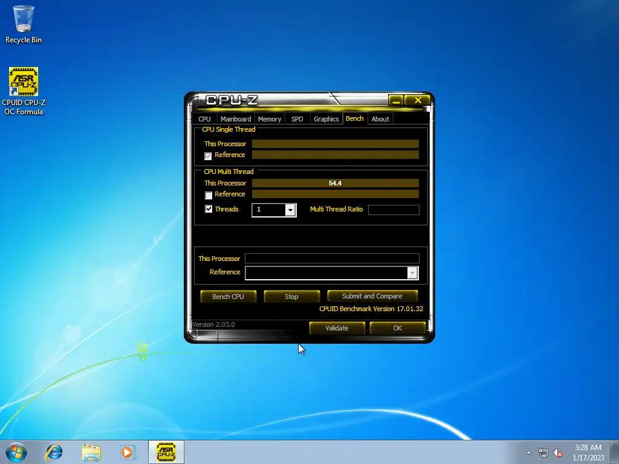The height and width of the screenshot is (464, 619).
Task: Click the CPUID Benchmark Version 17.01.32 text
Action: click(371, 309)
